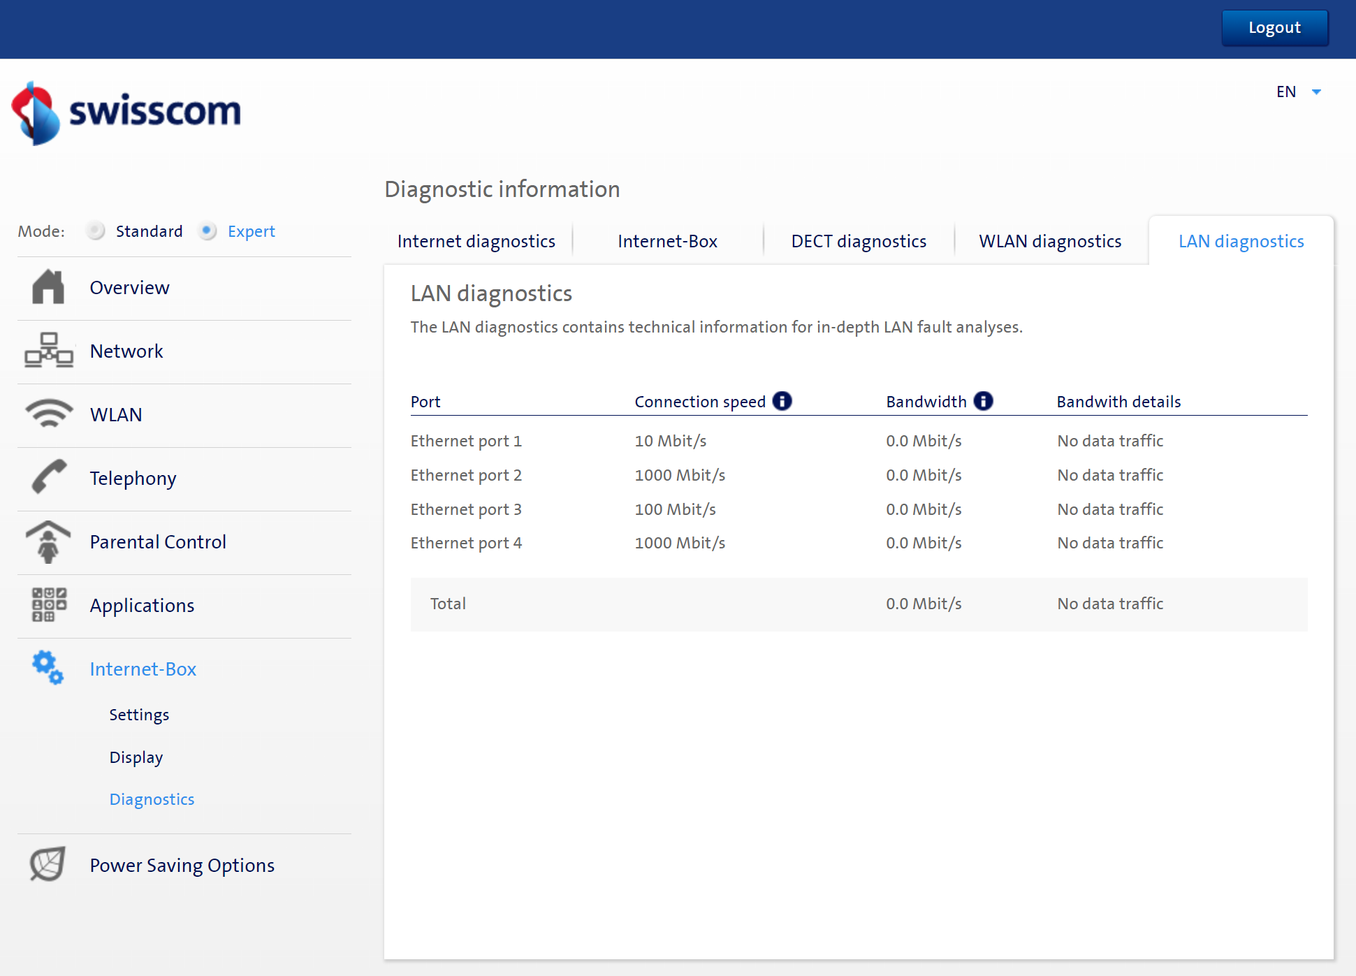Viewport: 1356px width, 976px height.
Task: Switch to the Internet diagnostics tab
Action: [476, 240]
